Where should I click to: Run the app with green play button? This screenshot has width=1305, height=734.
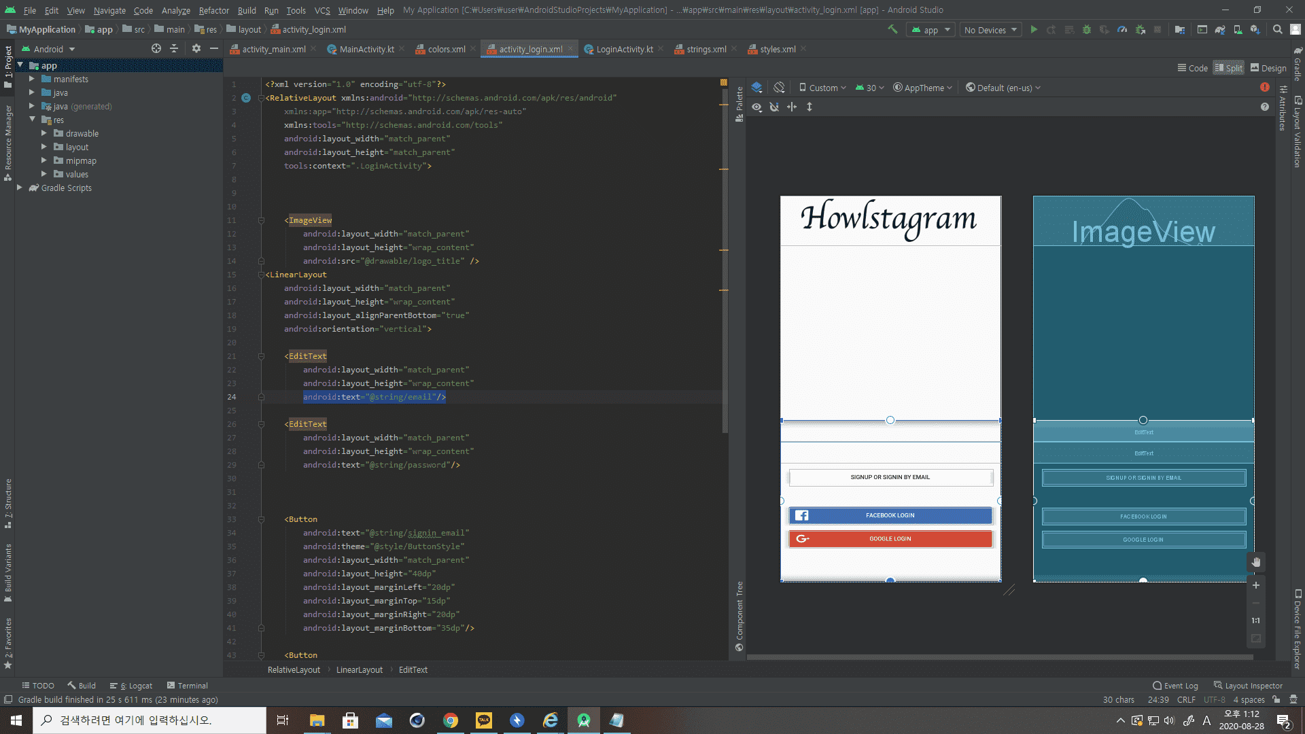click(x=1034, y=30)
